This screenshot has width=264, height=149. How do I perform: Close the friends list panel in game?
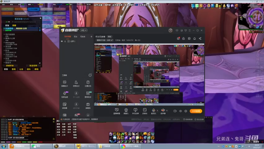pos(40,18)
